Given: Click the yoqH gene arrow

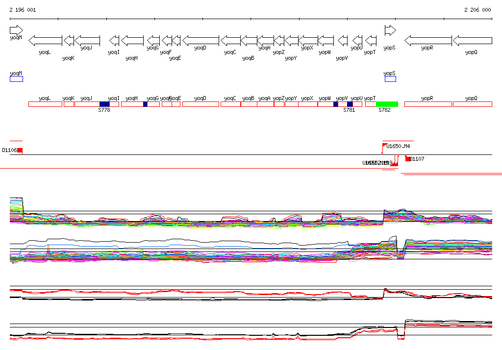Looking at the screenshot, I should [132, 40].
